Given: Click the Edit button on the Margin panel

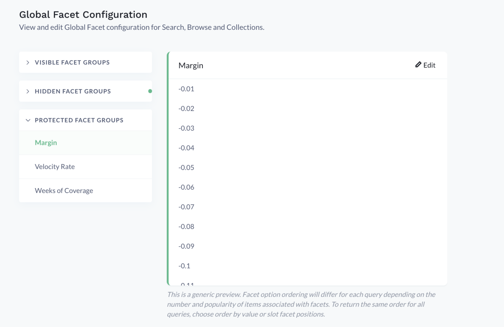Looking at the screenshot, I should pos(425,65).
